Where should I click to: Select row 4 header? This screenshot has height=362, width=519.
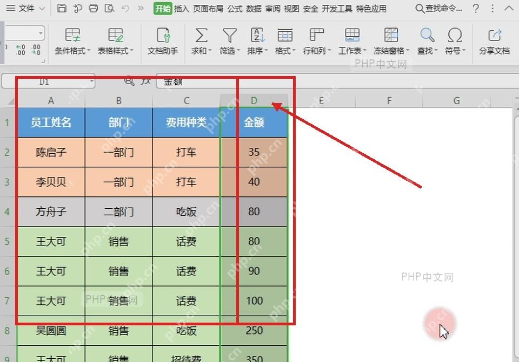pos(7,211)
